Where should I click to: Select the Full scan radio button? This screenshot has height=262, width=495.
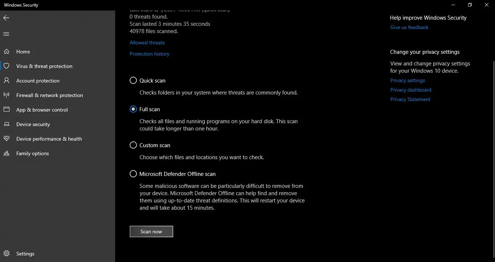pos(133,109)
